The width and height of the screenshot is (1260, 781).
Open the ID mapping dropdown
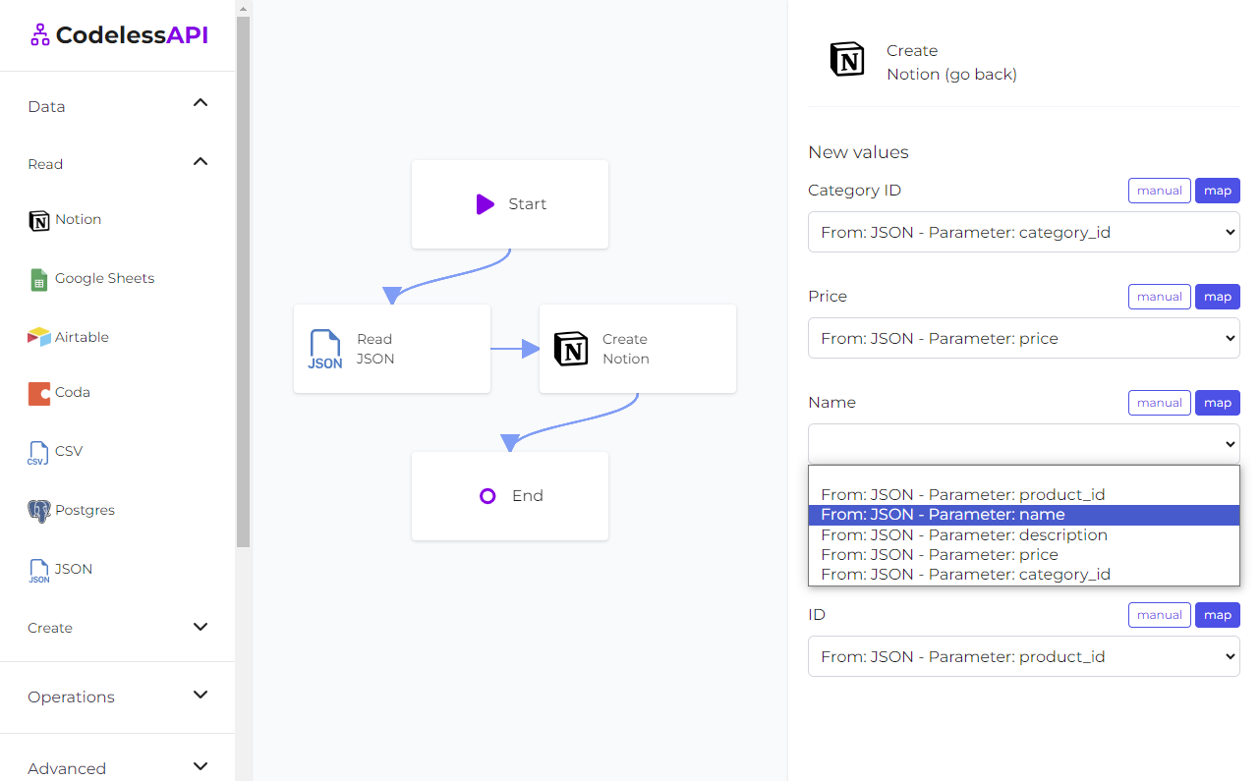[1024, 656]
